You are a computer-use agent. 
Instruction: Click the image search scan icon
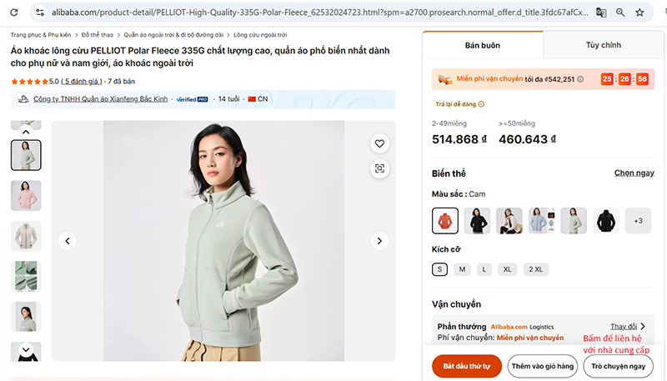tap(379, 168)
